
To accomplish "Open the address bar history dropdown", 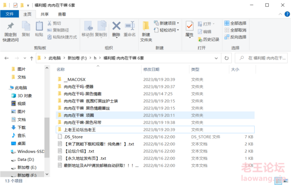I will (216, 58).
